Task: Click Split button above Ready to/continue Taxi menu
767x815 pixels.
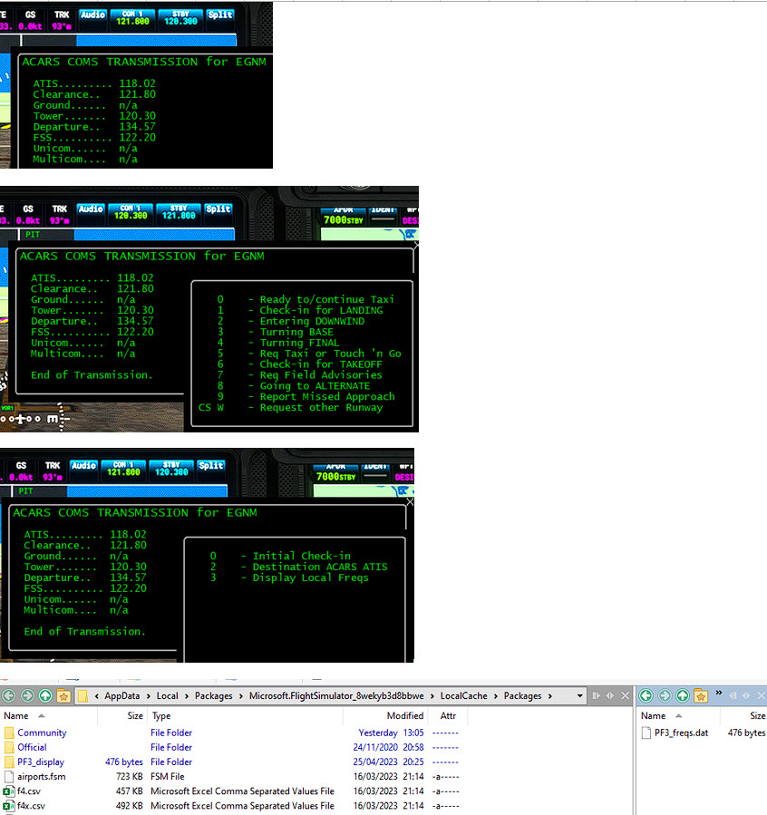Action: pos(218,209)
